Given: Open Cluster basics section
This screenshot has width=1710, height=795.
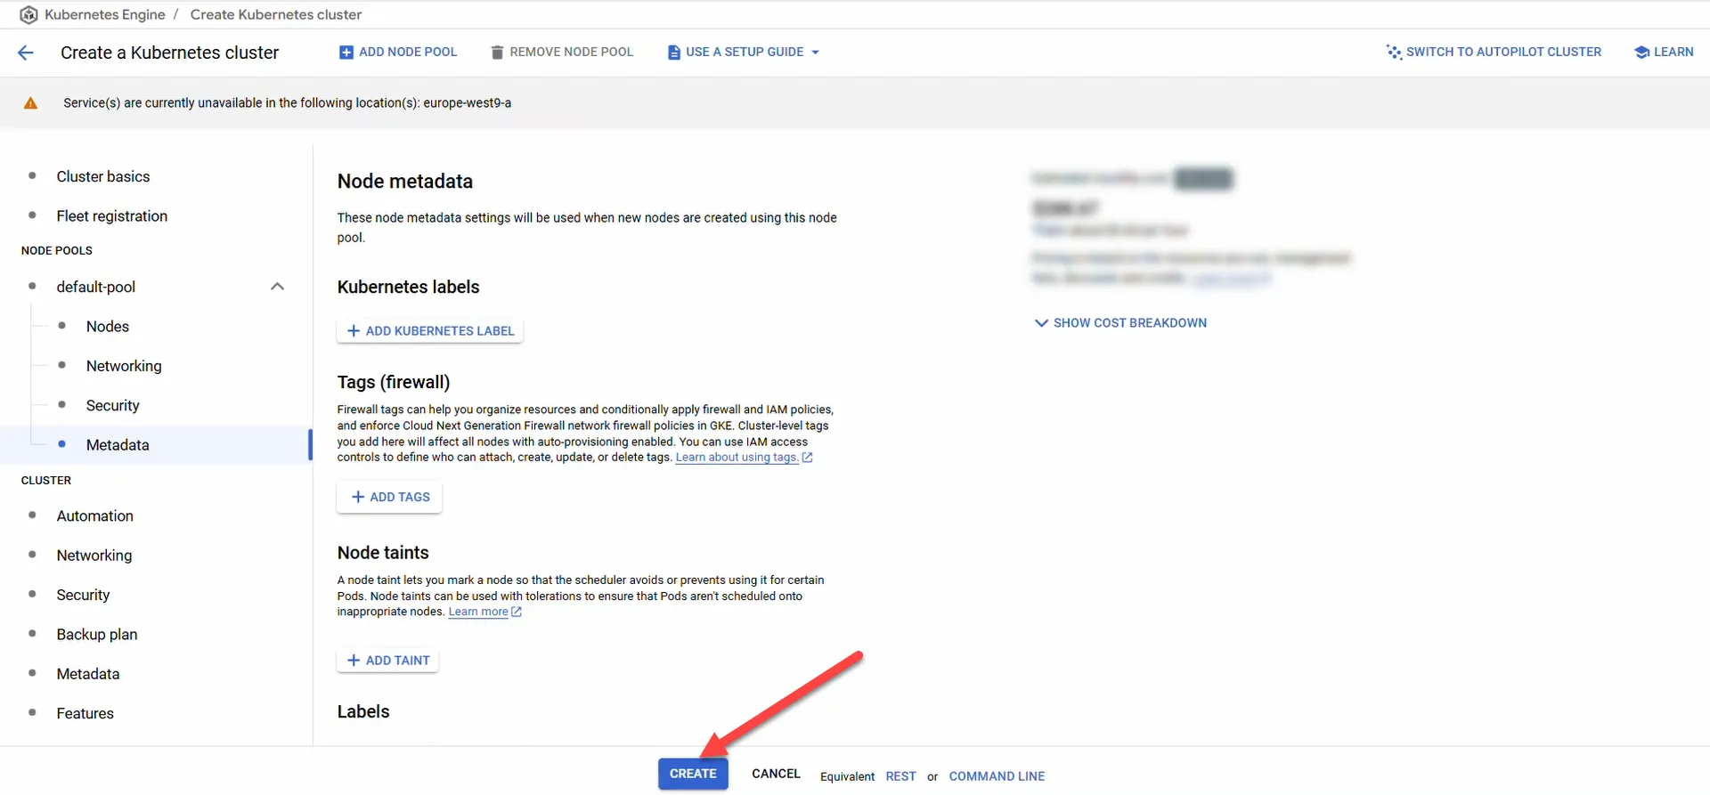Looking at the screenshot, I should (x=103, y=176).
